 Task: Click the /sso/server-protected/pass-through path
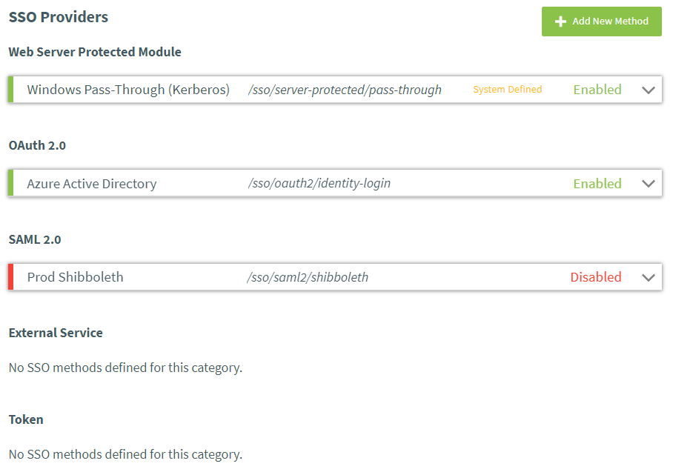(x=345, y=90)
